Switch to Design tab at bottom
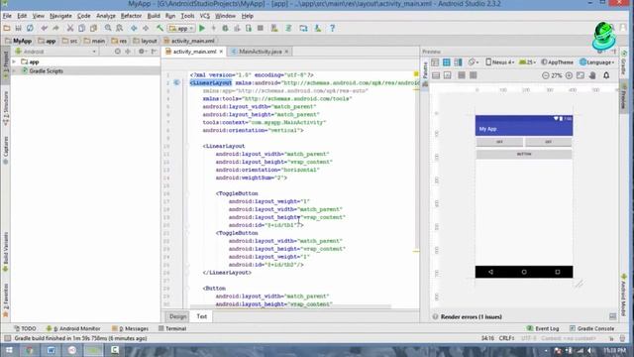634x357 pixels. tap(178, 316)
